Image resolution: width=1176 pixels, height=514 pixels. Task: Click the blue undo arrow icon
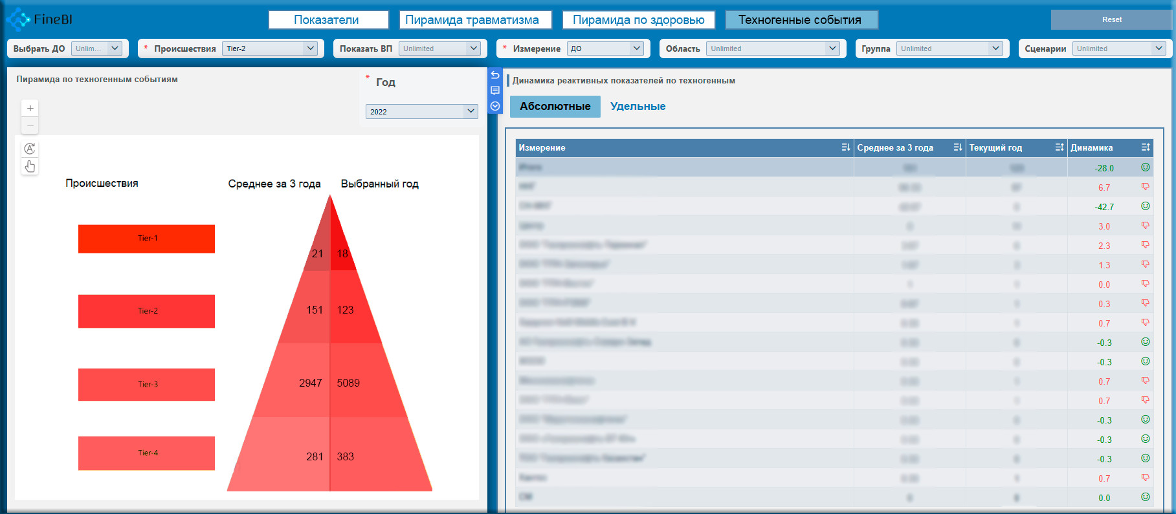[495, 75]
